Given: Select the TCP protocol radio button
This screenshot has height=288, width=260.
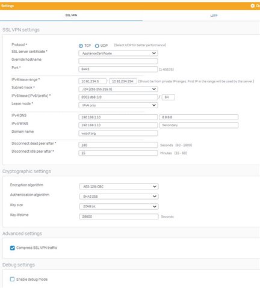Looking at the screenshot, I should coord(81,46).
